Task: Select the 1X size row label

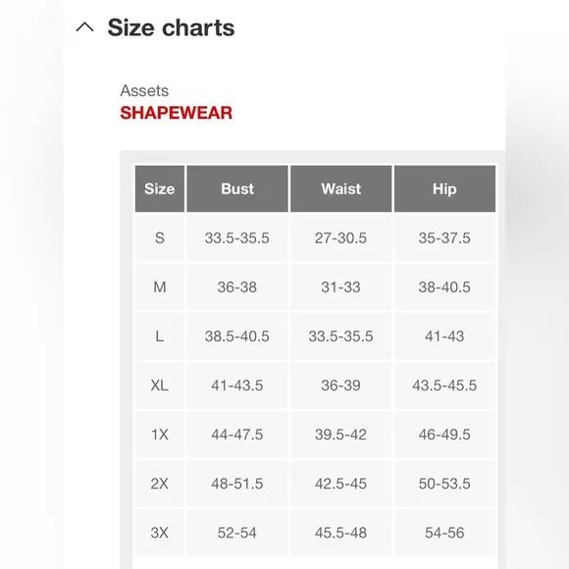Action: pos(160,435)
